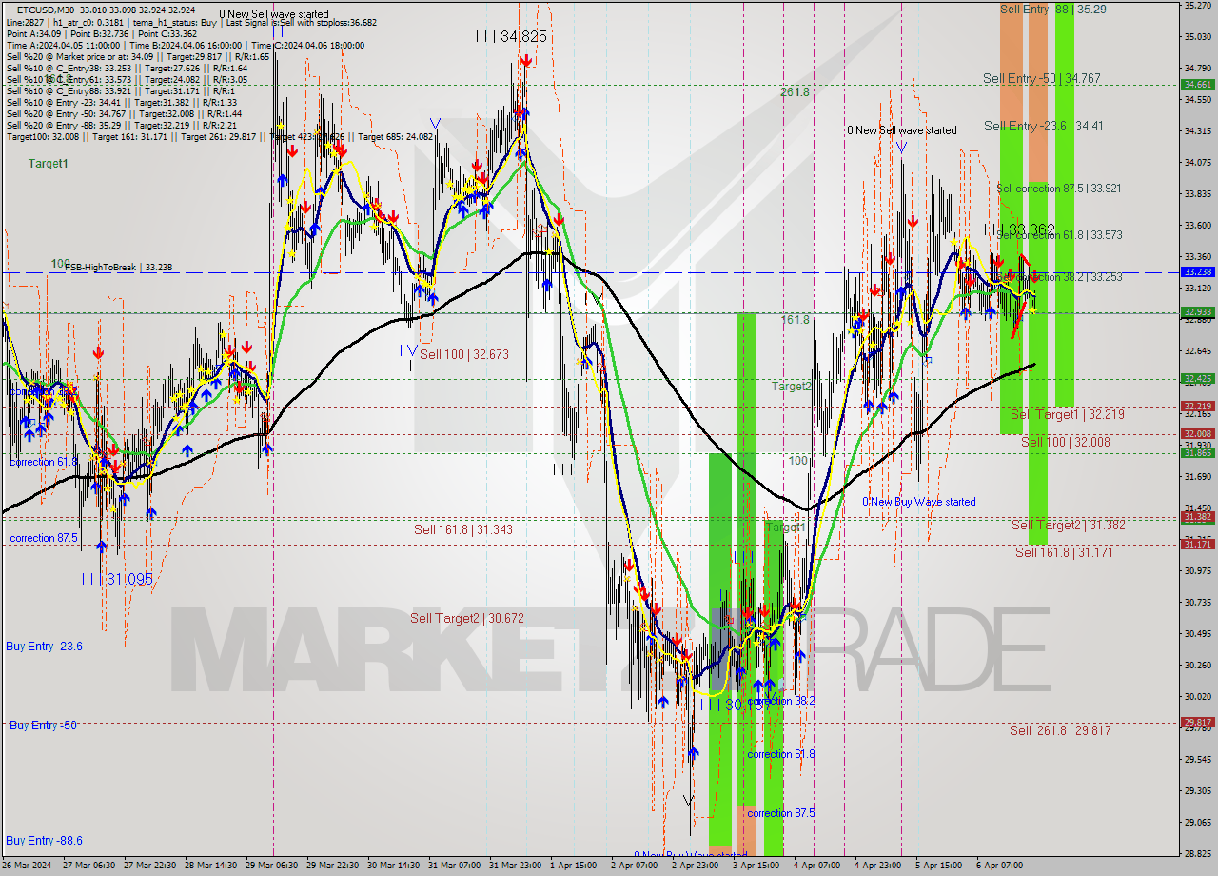Select the '3 Apr 15:00' time axis label
The height and width of the screenshot is (876, 1218).
[756, 866]
